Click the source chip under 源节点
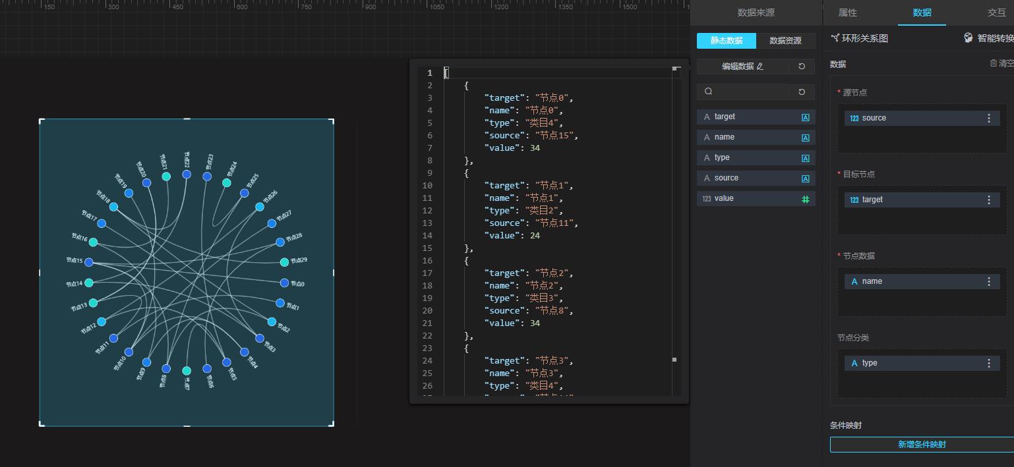This screenshot has width=1014, height=467. pyautogui.click(x=922, y=118)
